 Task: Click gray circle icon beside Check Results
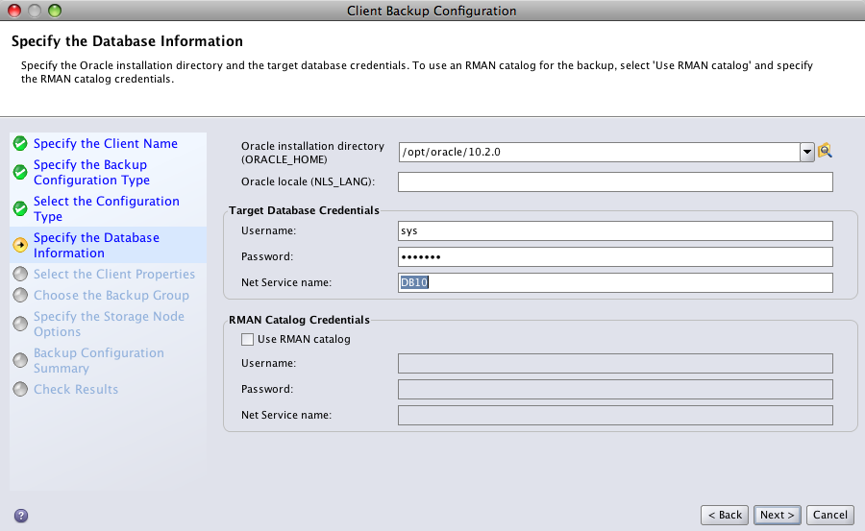20,389
